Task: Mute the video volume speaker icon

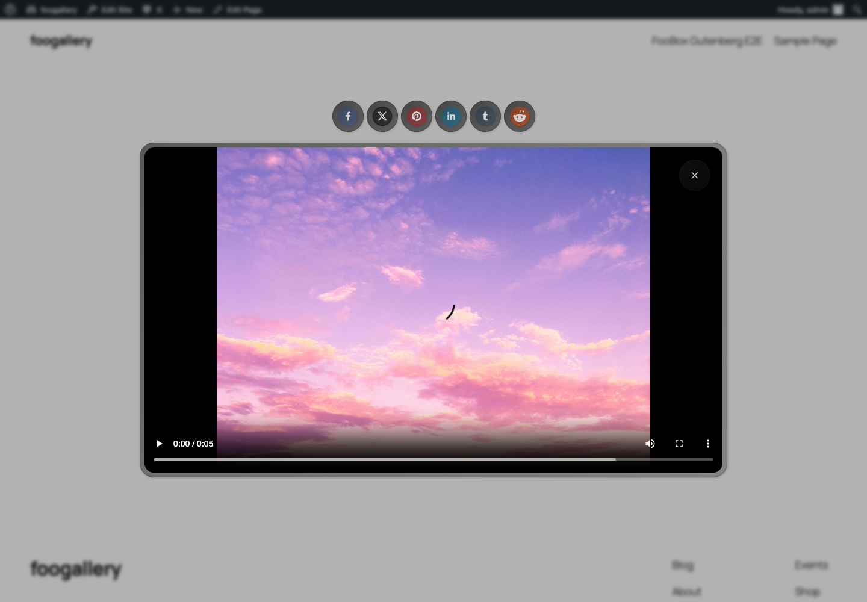Action: [650, 444]
